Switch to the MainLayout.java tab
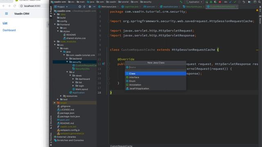Screen dimensions: 262x147 pos(108,7)
